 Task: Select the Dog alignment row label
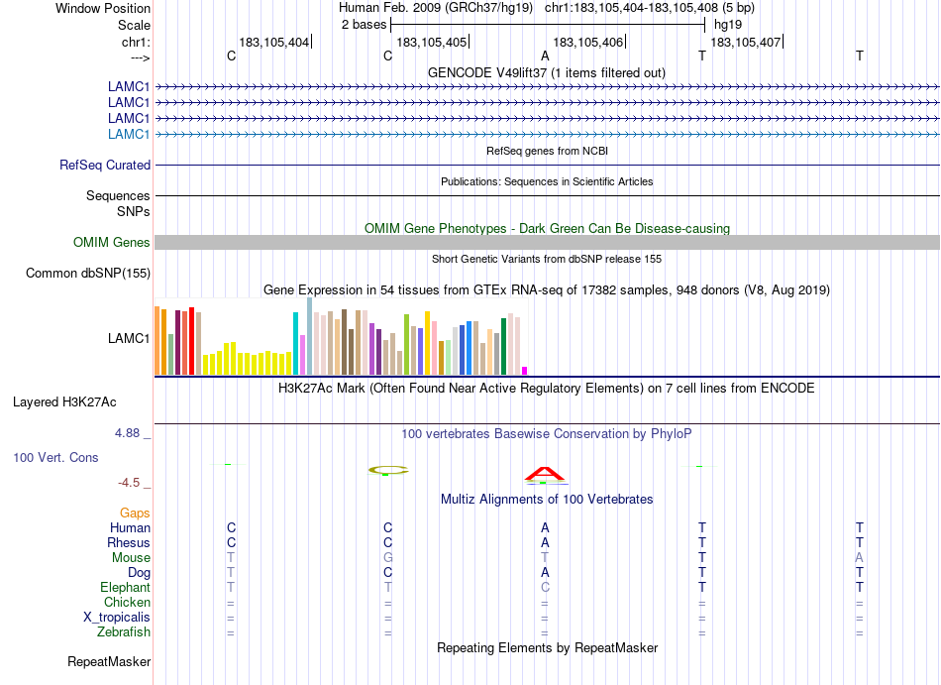tap(139, 573)
